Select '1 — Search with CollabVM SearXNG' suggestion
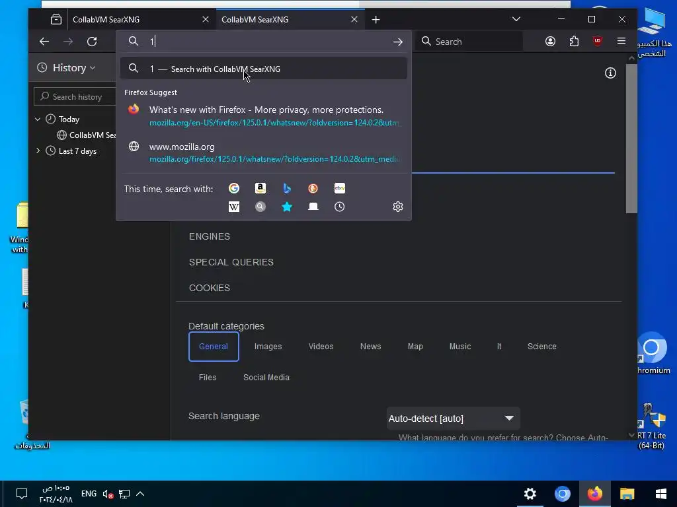 click(263, 69)
